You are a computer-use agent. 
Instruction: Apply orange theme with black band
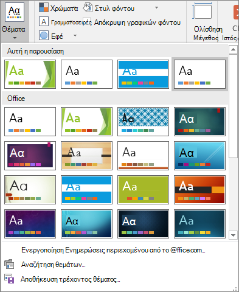(199, 190)
